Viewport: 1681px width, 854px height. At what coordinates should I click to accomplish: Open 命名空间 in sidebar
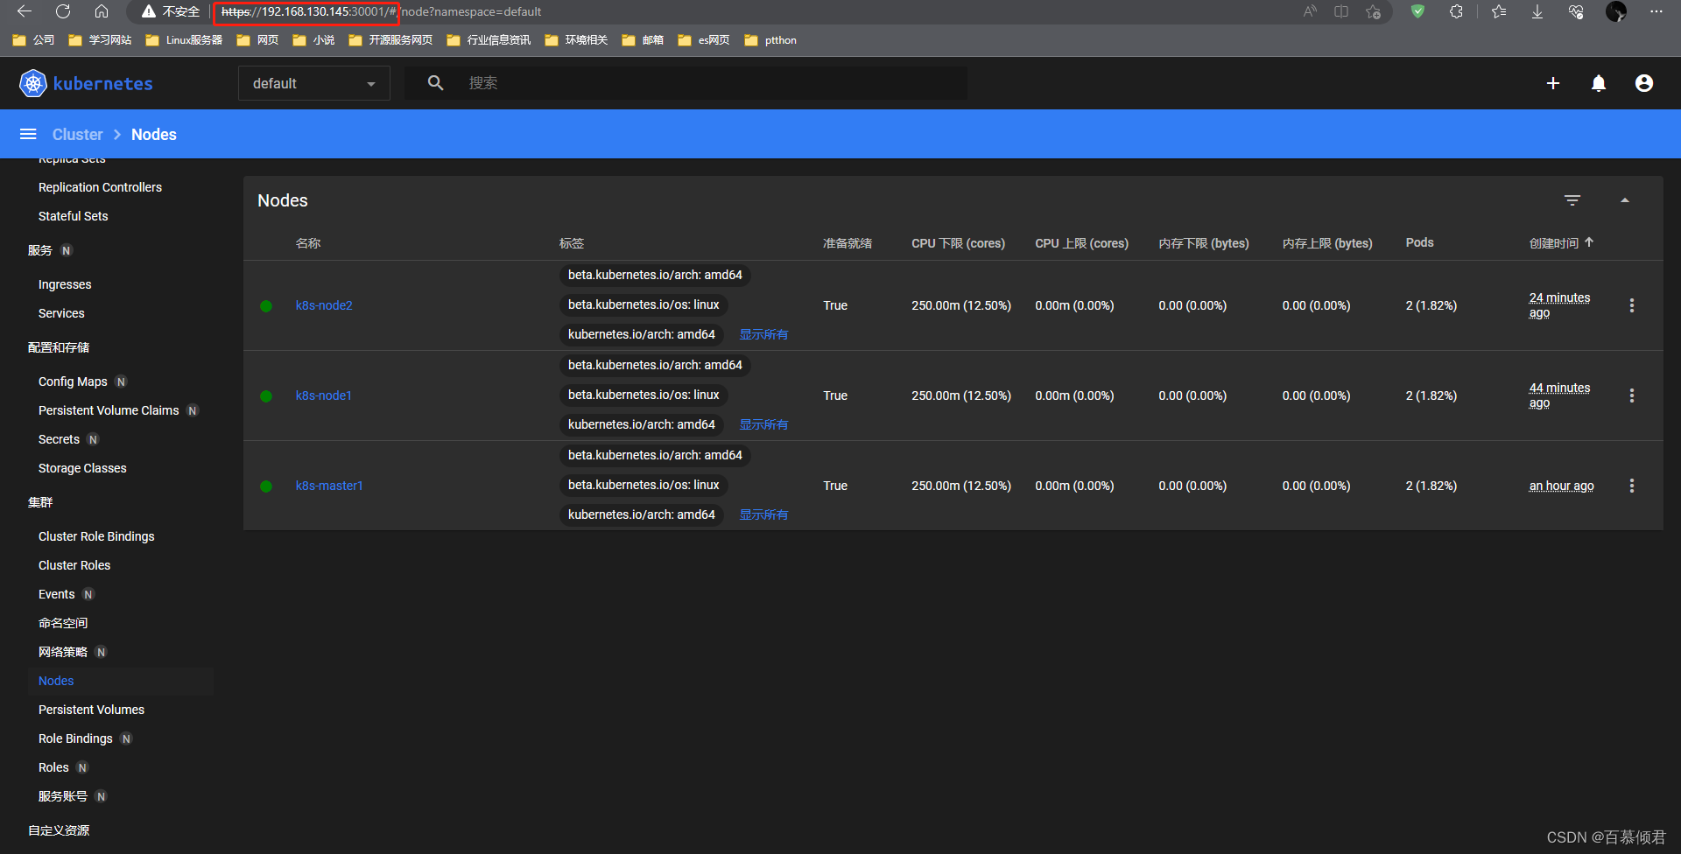pyautogui.click(x=63, y=623)
